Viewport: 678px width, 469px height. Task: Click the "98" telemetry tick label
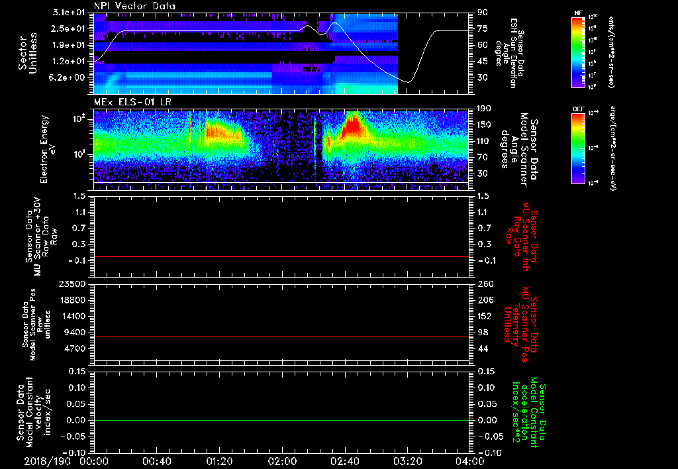pos(483,333)
